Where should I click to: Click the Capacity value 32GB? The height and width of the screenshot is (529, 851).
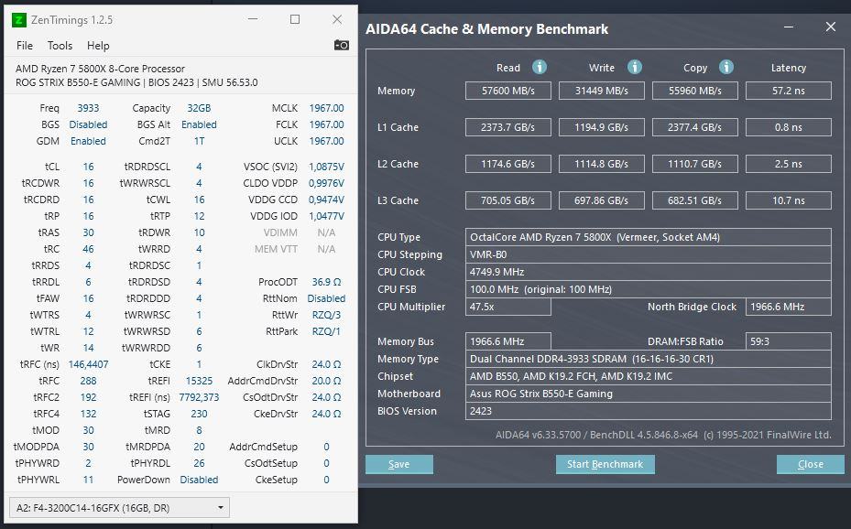199,108
